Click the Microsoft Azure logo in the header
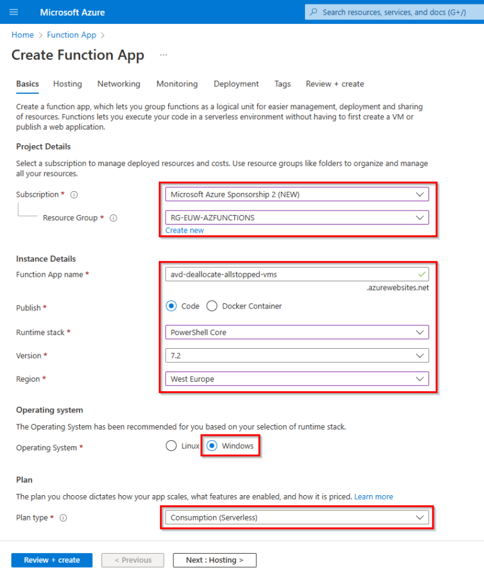The height and width of the screenshot is (574, 484). (71, 11)
